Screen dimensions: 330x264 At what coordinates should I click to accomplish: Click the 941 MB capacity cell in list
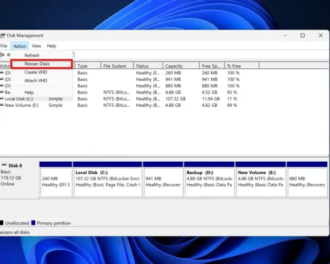(173, 79)
